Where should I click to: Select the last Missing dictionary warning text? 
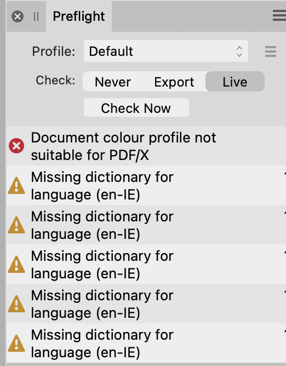102,344
